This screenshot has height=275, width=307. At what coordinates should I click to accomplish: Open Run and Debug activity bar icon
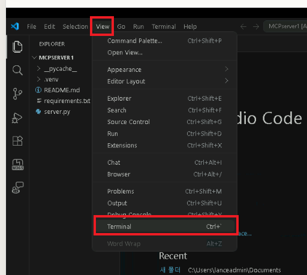click(17, 118)
